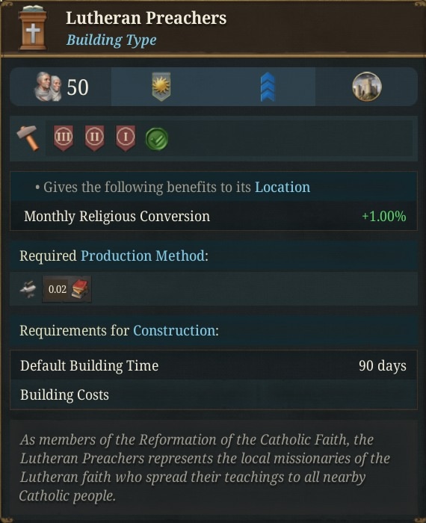Click the Default Building Time row
The height and width of the screenshot is (523, 426).
[x=214, y=365]
